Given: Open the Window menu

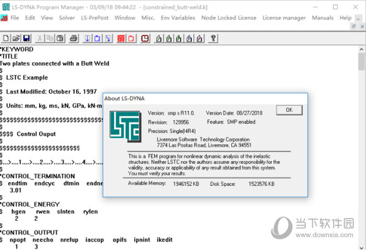Looking at the screenshot, I should point(125,18).
